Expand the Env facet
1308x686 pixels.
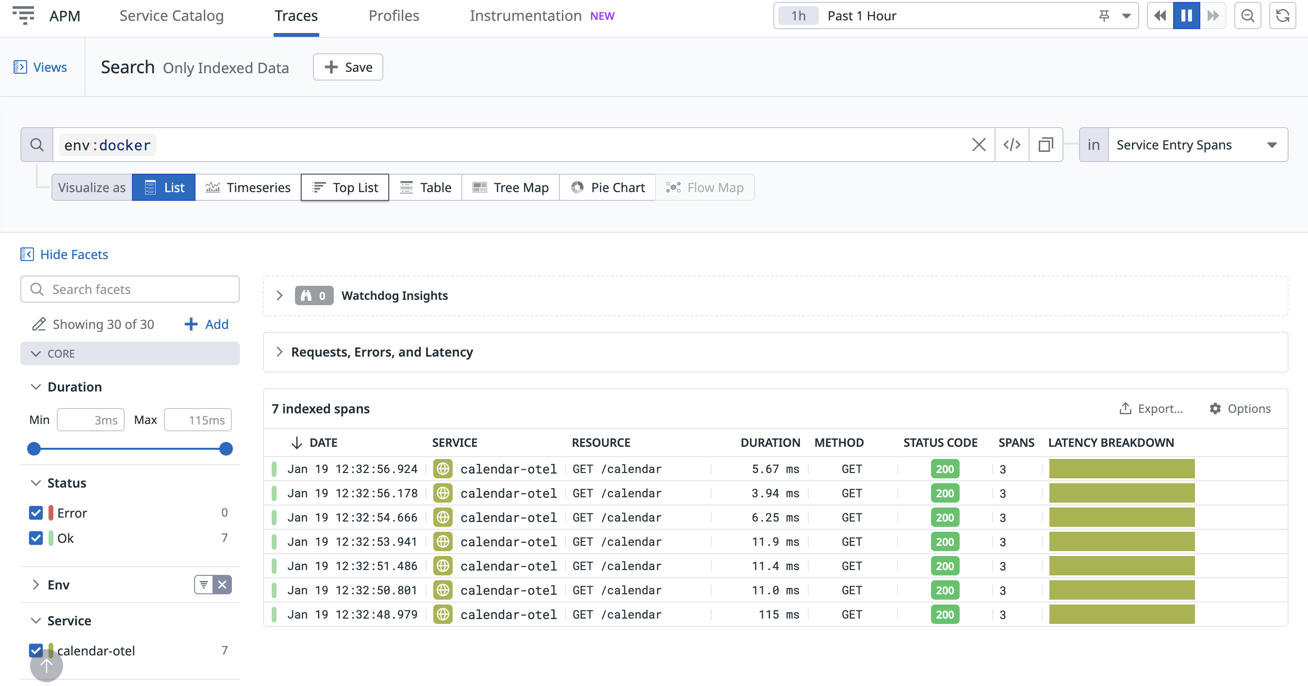click(x=35, y=585)
